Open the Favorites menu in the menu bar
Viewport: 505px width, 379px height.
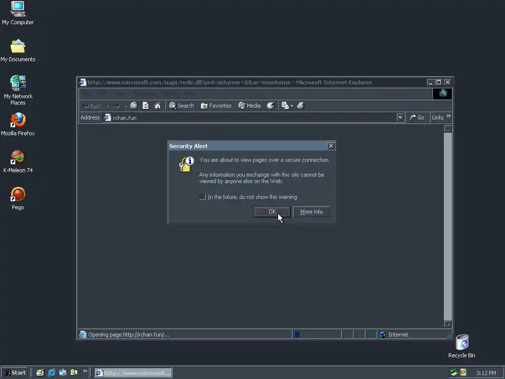pos(144,93)
